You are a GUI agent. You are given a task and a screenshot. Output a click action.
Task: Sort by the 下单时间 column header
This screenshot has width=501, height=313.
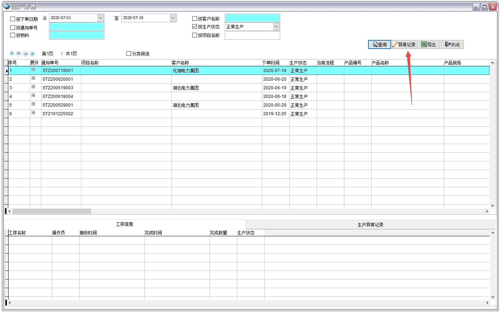(271, 63)
